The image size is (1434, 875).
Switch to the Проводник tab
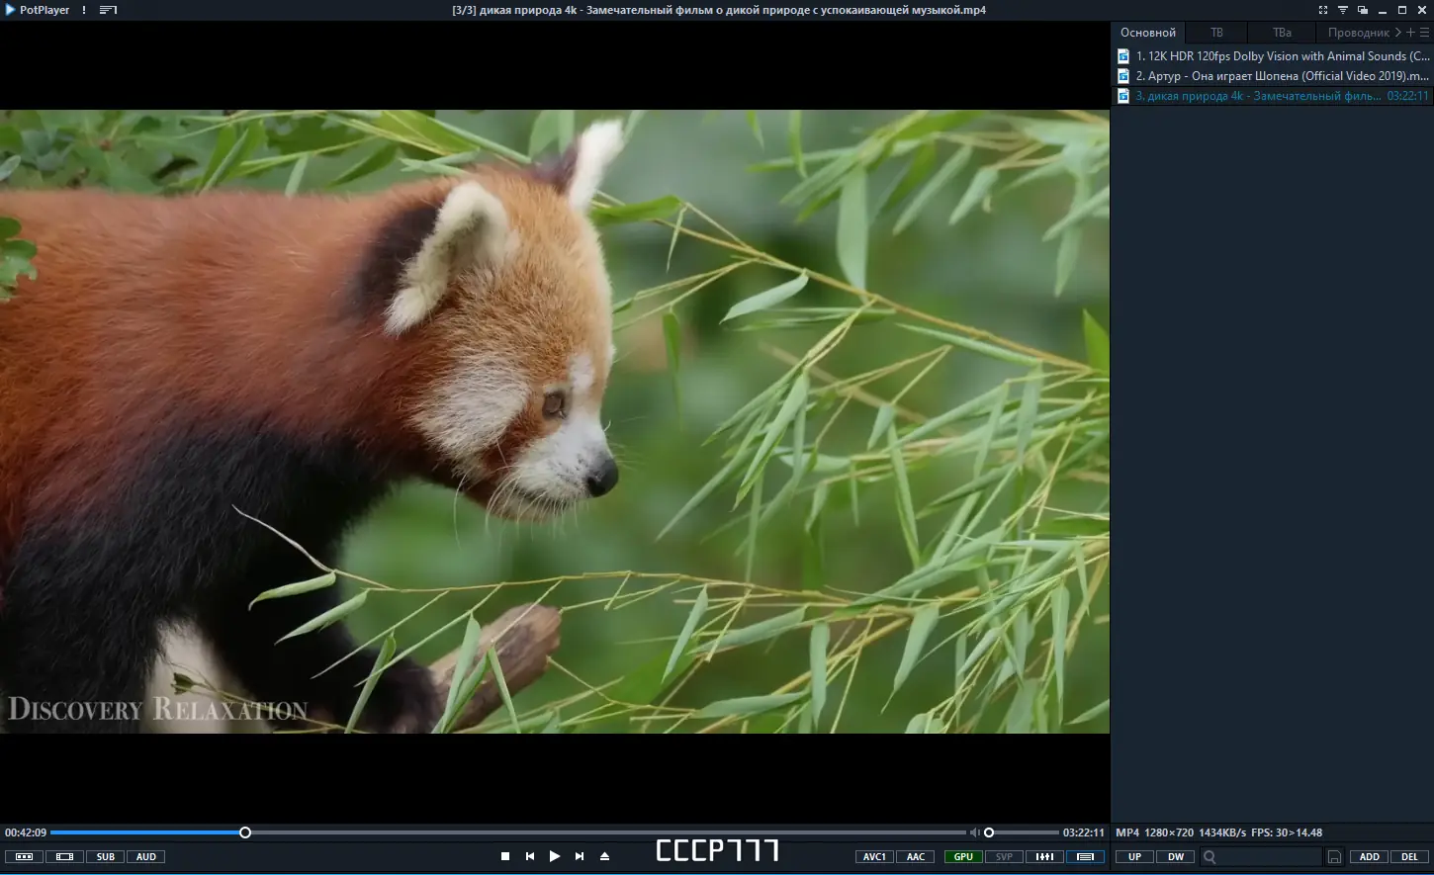coord(1358,33)
